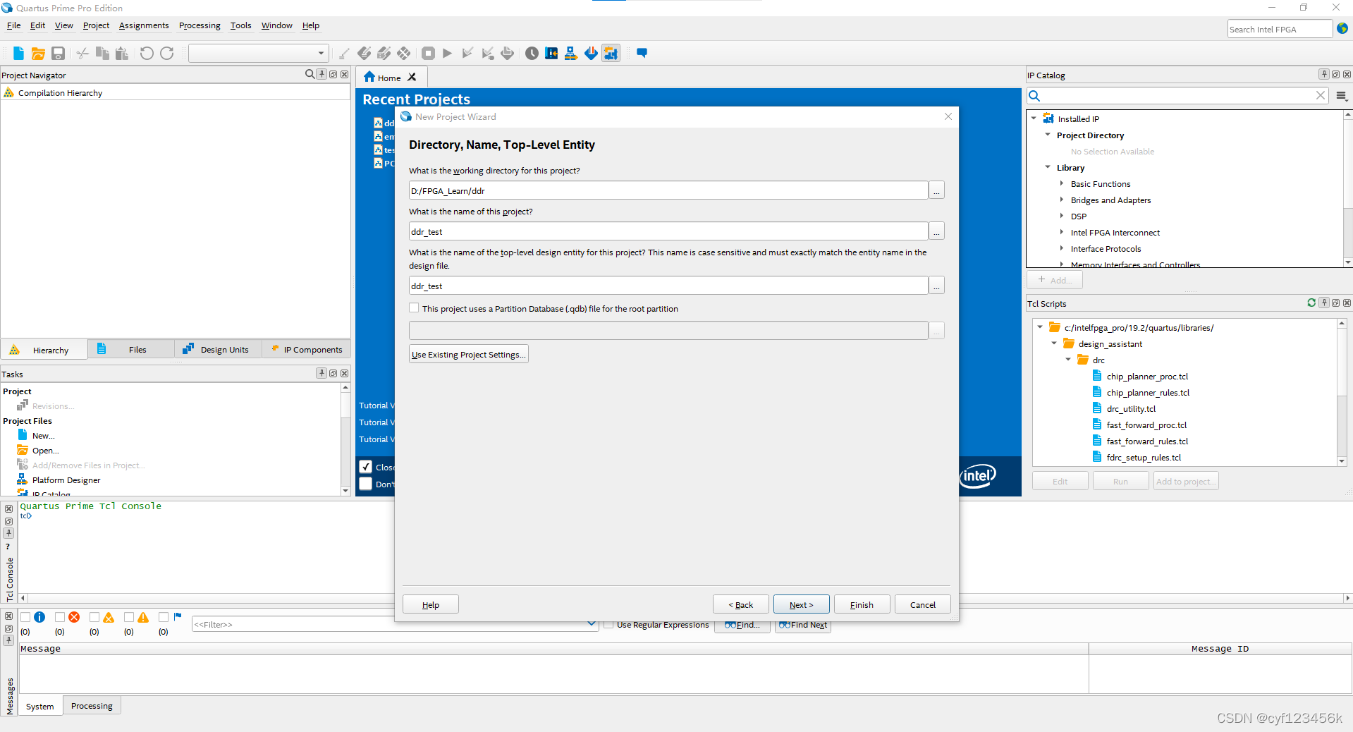Toggle the warning messages filter checkbox
Image resolution: width=1353 pixels, height=732 pixels.
(129, 617)
